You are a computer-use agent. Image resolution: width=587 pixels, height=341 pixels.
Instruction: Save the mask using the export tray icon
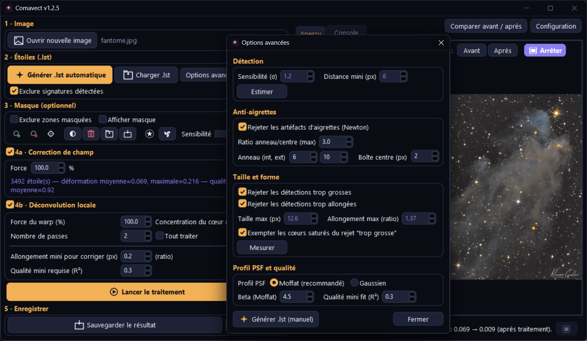128,134
